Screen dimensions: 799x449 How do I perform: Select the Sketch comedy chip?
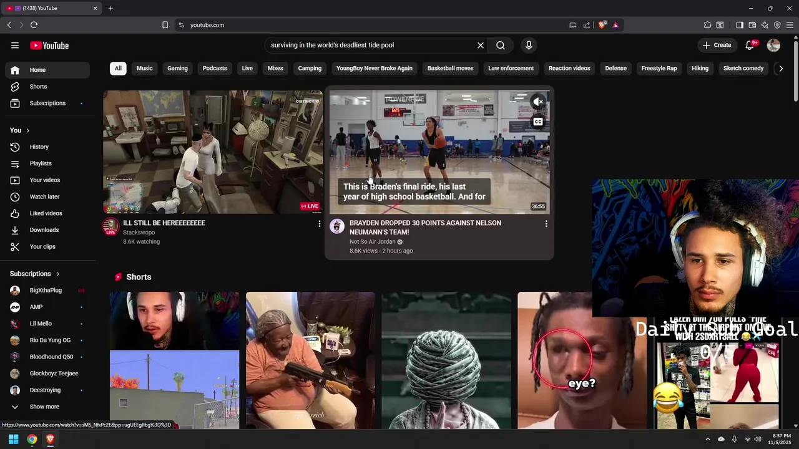point(743,69)
